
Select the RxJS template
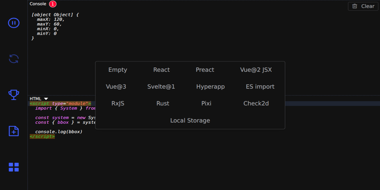pos(118,103)
